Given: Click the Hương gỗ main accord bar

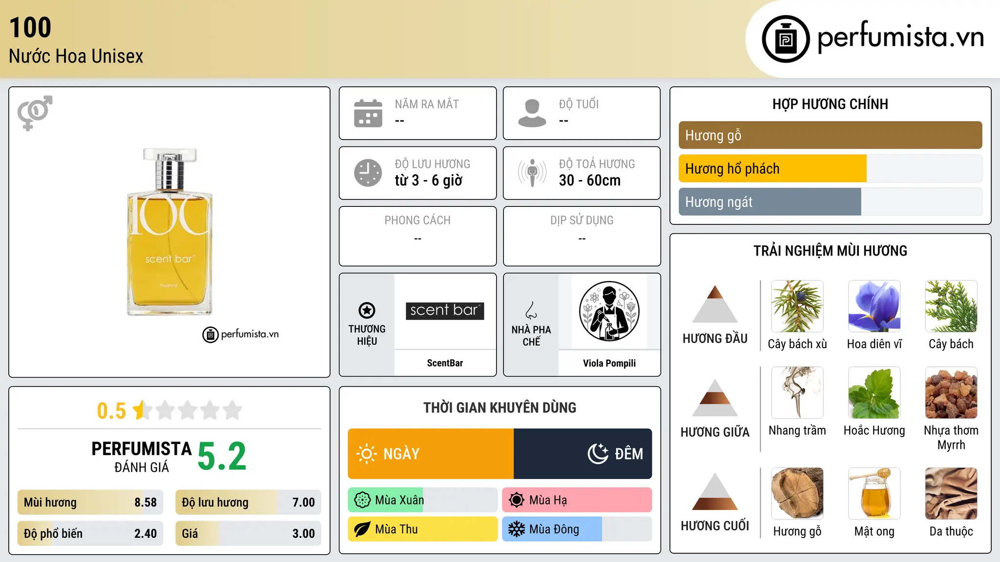Looking at the screenshot, I should pyautogui.click(x=831, y=135).
